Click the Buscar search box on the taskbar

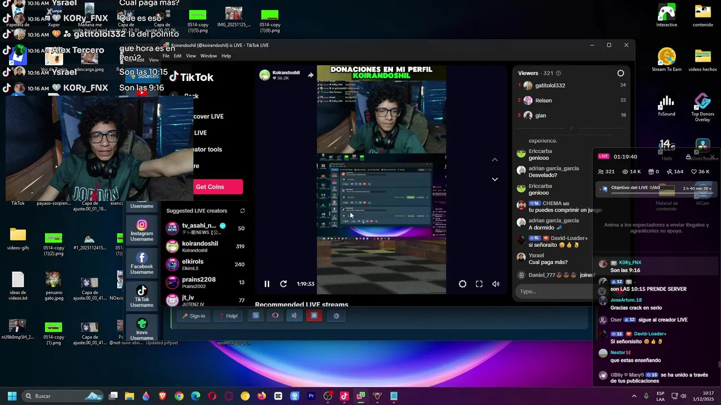(x=63, y=396)
